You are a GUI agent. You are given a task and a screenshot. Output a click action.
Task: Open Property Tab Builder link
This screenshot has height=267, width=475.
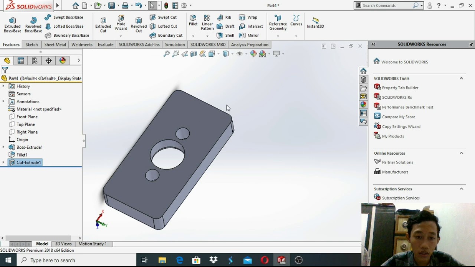pyautogui.click(x=400, y=88)
